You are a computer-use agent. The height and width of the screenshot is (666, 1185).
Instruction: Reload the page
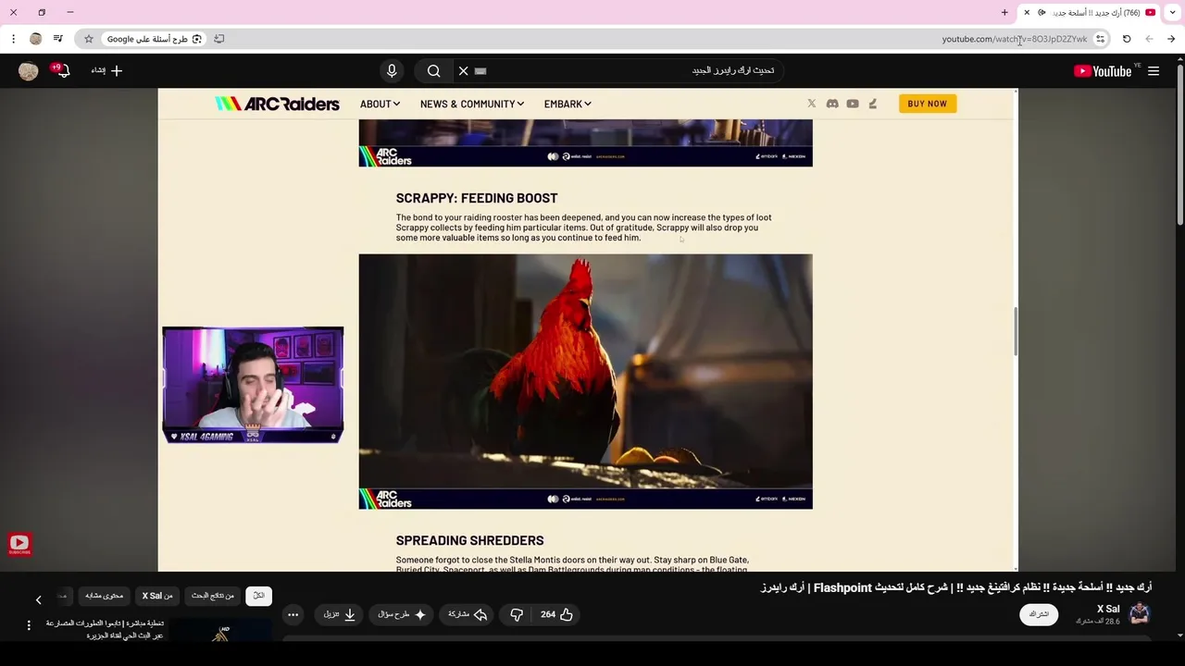[x=1127, y=39]
